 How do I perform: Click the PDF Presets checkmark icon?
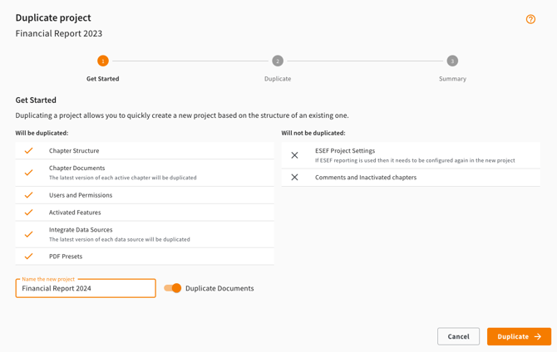[29, 257]
